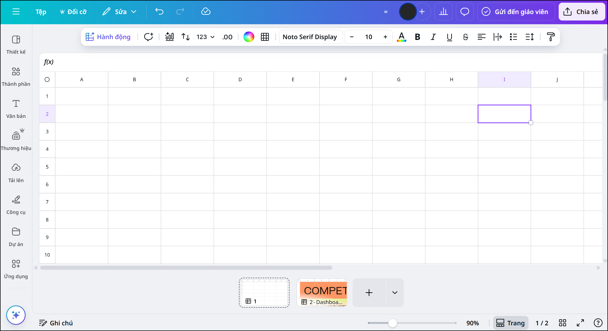Select the 2-Dashboard sheet thumbnail

coord(322,293)
